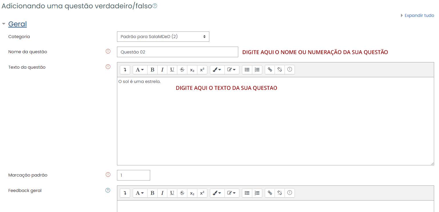Toggle bold in the Feedback geral editor
The width and height of the screenshot is (439, 212).
152,193
